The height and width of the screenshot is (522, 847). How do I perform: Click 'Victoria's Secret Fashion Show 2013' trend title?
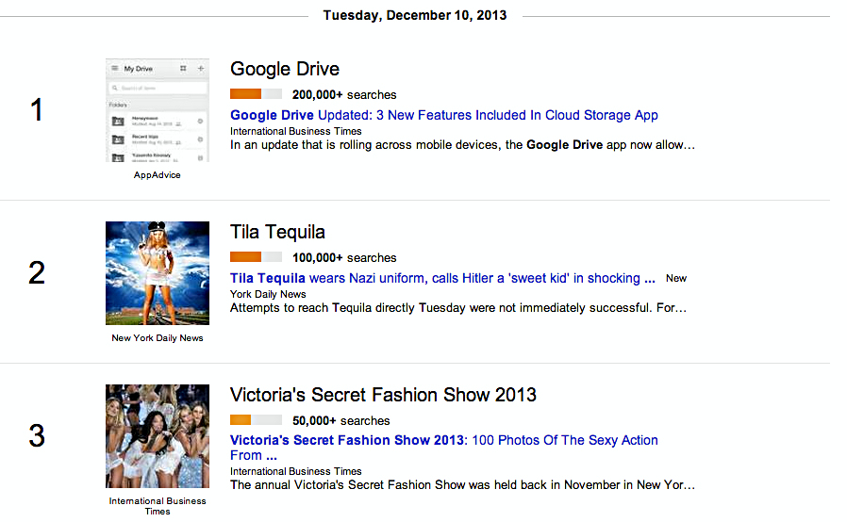[383, 395]
